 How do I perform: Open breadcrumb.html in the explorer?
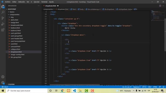17,25
